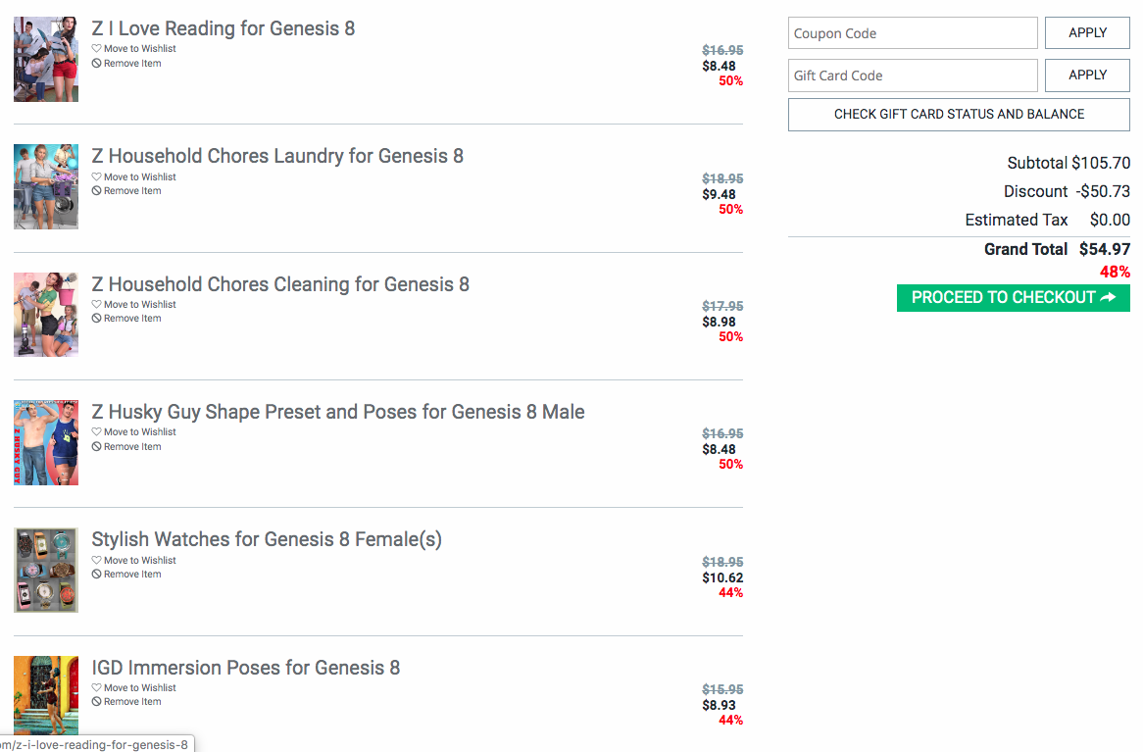
Task: Click wishlist heart for IGD Immersion Poses
Action: pyautogui.click(x=97, y=688)
